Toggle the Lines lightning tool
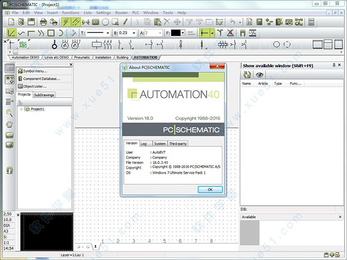Viewport: 347px width, 260px height. (66, 22)
